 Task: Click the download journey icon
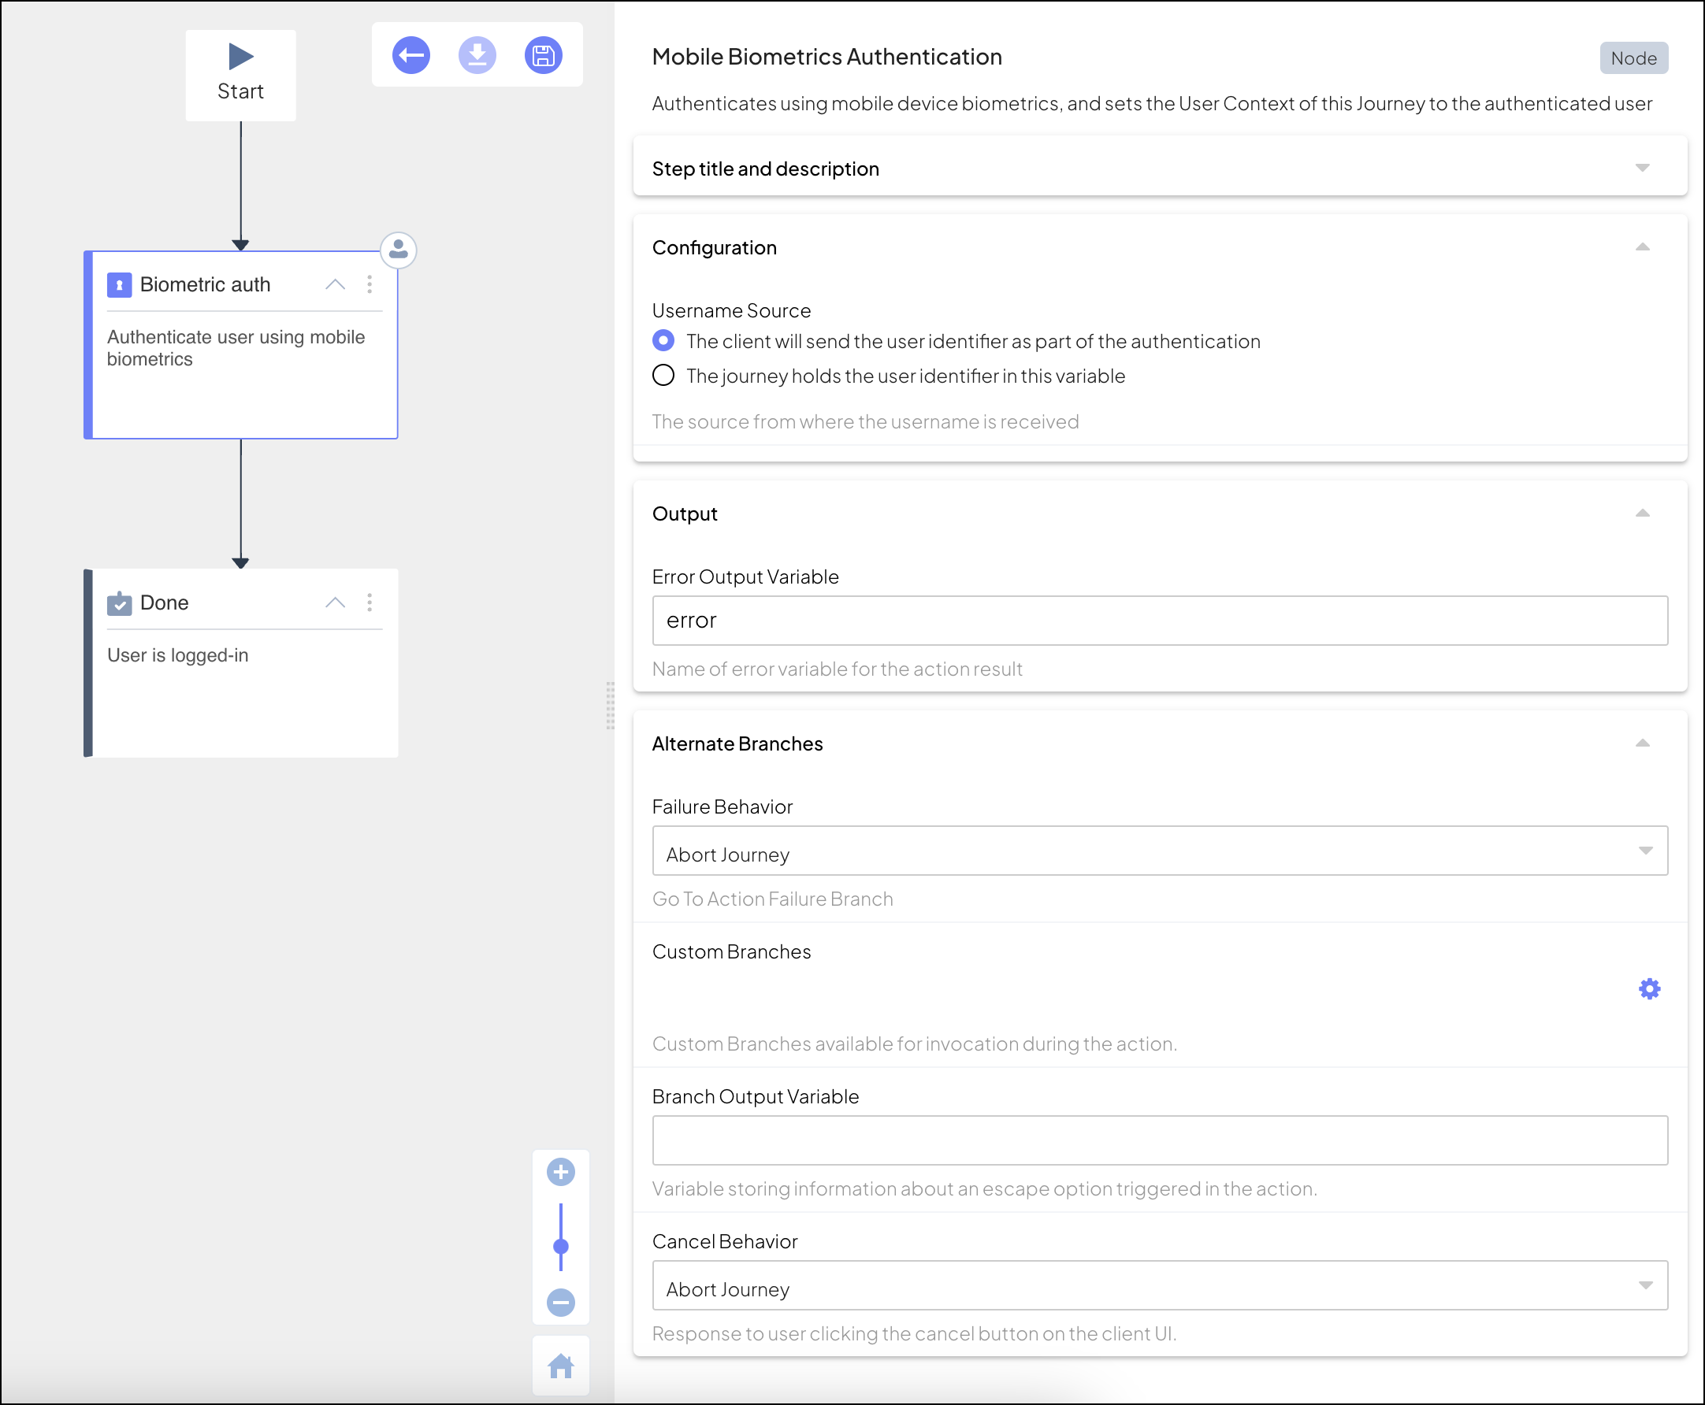pos(477,56)
